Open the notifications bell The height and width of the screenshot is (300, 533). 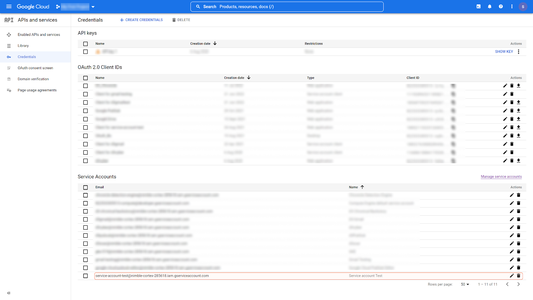coord(489,7)
